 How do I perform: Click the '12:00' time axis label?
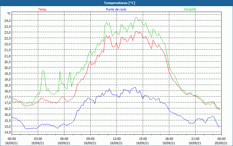pyautogui.click(x=117, y=139)
